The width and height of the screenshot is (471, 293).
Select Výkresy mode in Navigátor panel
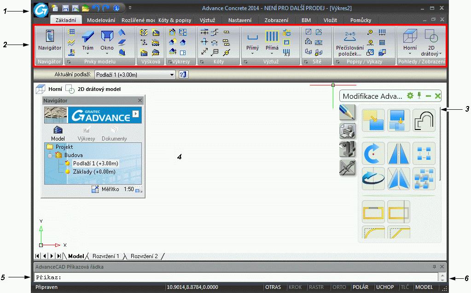coord(86,133)
